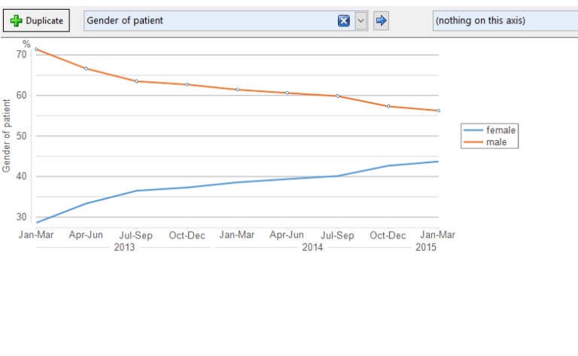Click the male data point at Oct-Dec 2013

[187, 84]
